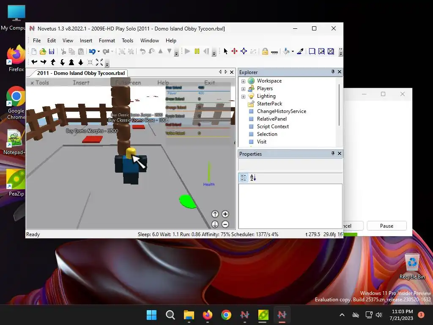Redo action via the grey redo arrow
The height and width of the screenshot is (325, 433).
(106, 51)
